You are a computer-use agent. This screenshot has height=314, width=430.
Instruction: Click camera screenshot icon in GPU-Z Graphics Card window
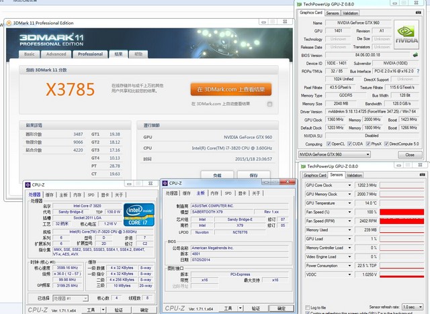(x=418, y=13)
